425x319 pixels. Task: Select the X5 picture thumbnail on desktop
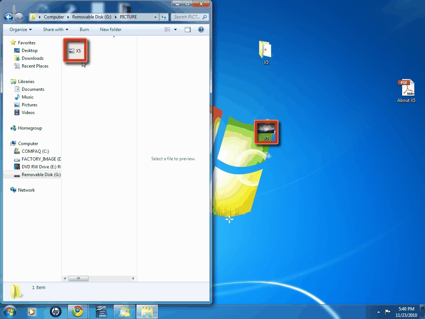point(266,132)
